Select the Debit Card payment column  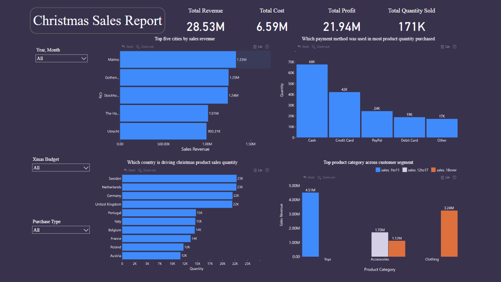(409, 127)
